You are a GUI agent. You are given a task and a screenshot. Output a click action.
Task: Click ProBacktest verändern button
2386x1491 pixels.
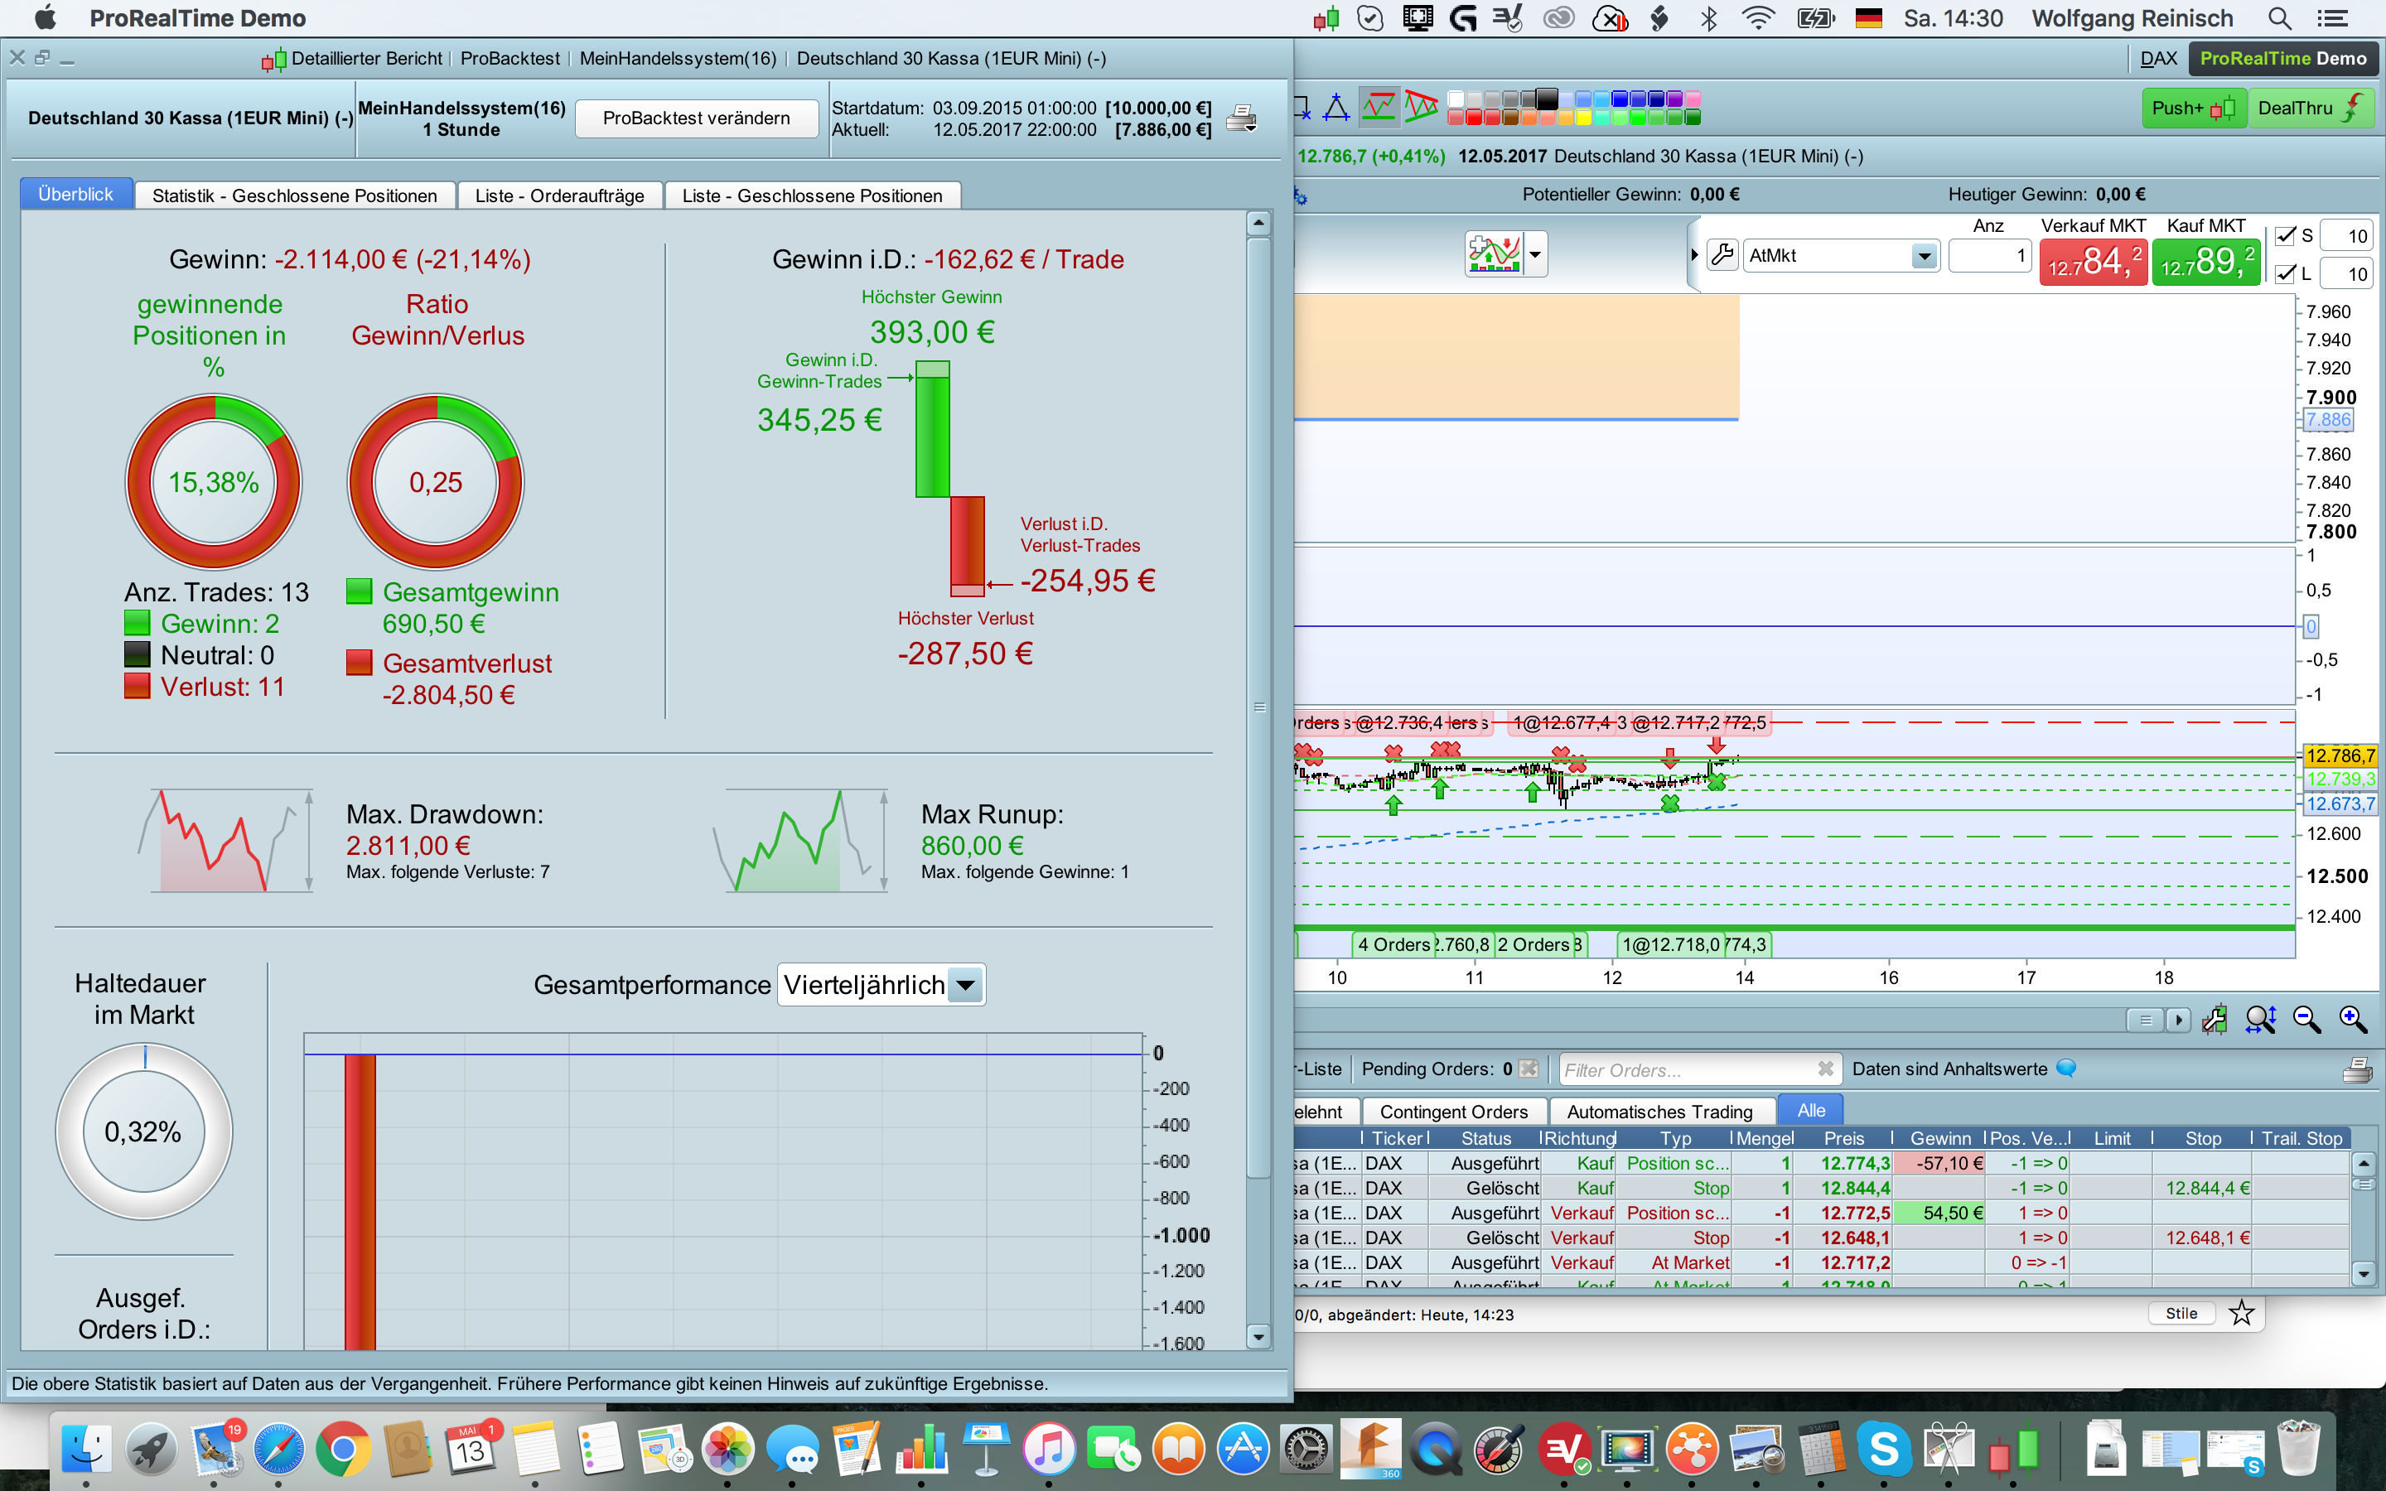pos(696,118)
